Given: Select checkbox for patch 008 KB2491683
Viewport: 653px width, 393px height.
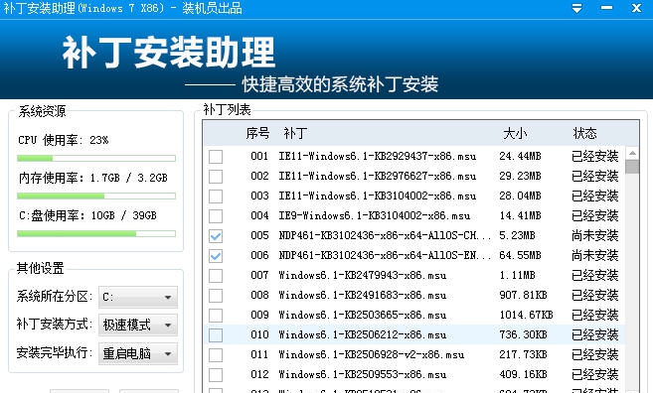Looking at the screenshot, I should pyautogui.click(x=216, y=296).
